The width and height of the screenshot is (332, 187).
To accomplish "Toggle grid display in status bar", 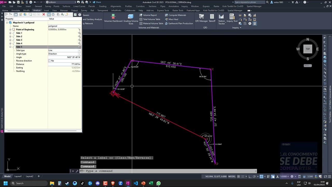I will point(238,176).
